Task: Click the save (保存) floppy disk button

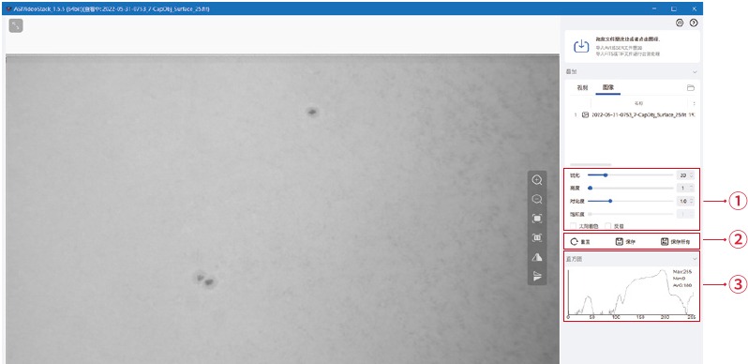Action: (625, 242)
